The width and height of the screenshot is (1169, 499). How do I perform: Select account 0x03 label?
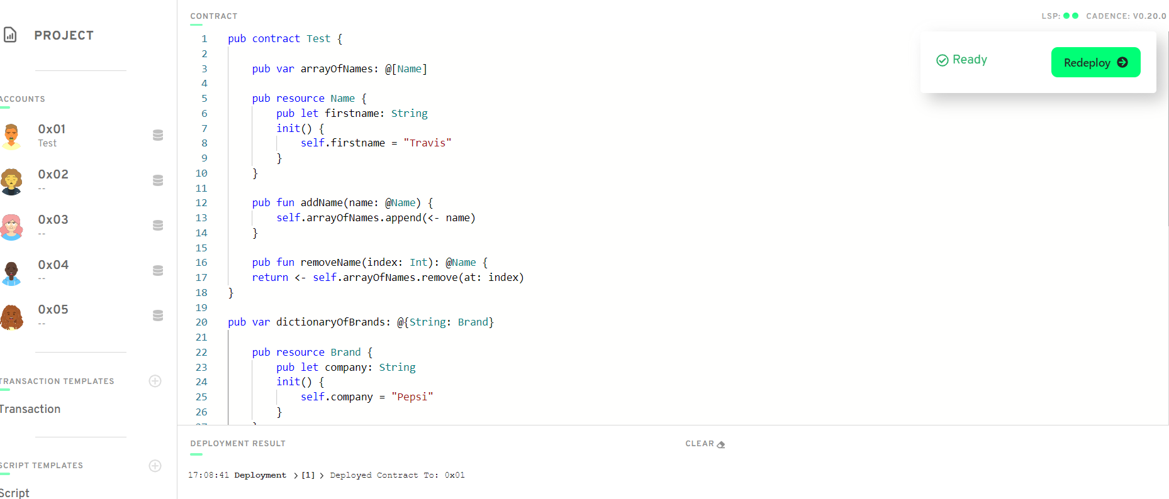pyautogui.click(x=53, y=219)
